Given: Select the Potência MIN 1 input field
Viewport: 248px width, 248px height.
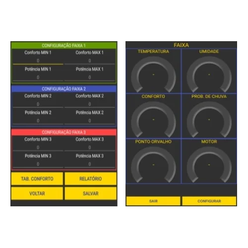Looking at the screenshot, I should coord(38,77).
